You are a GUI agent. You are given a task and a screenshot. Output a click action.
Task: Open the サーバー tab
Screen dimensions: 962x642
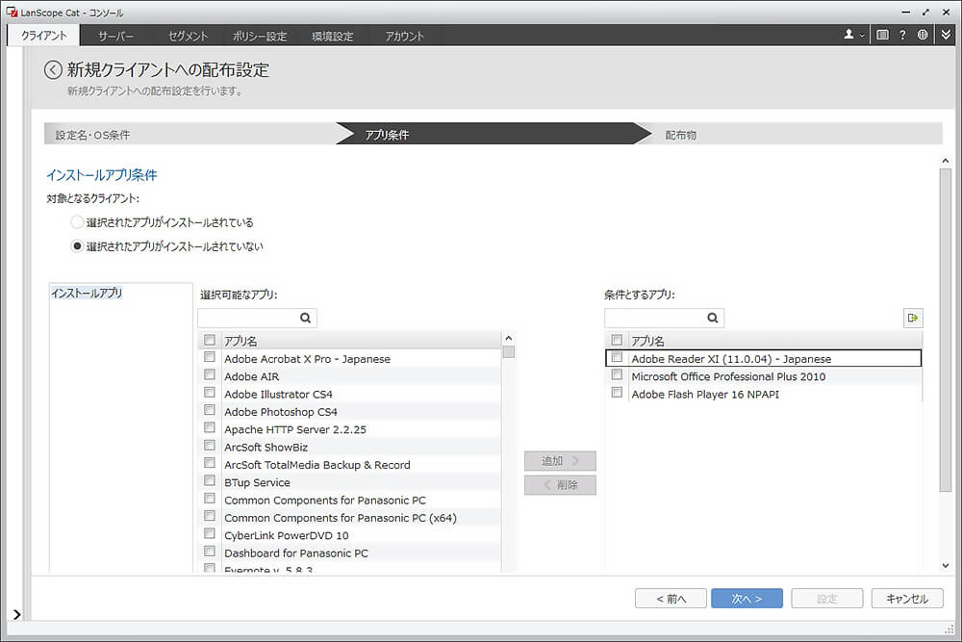[x=115, y=37]
